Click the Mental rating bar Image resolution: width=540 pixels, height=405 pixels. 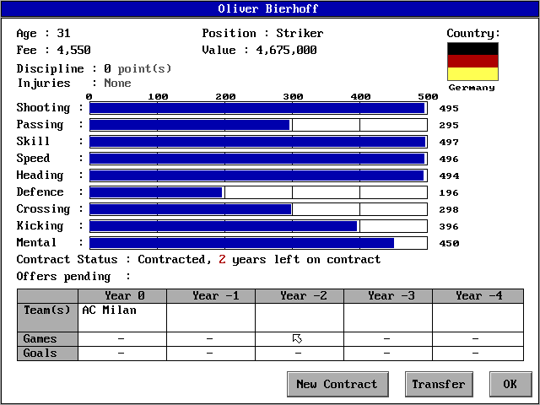(258, 243)
